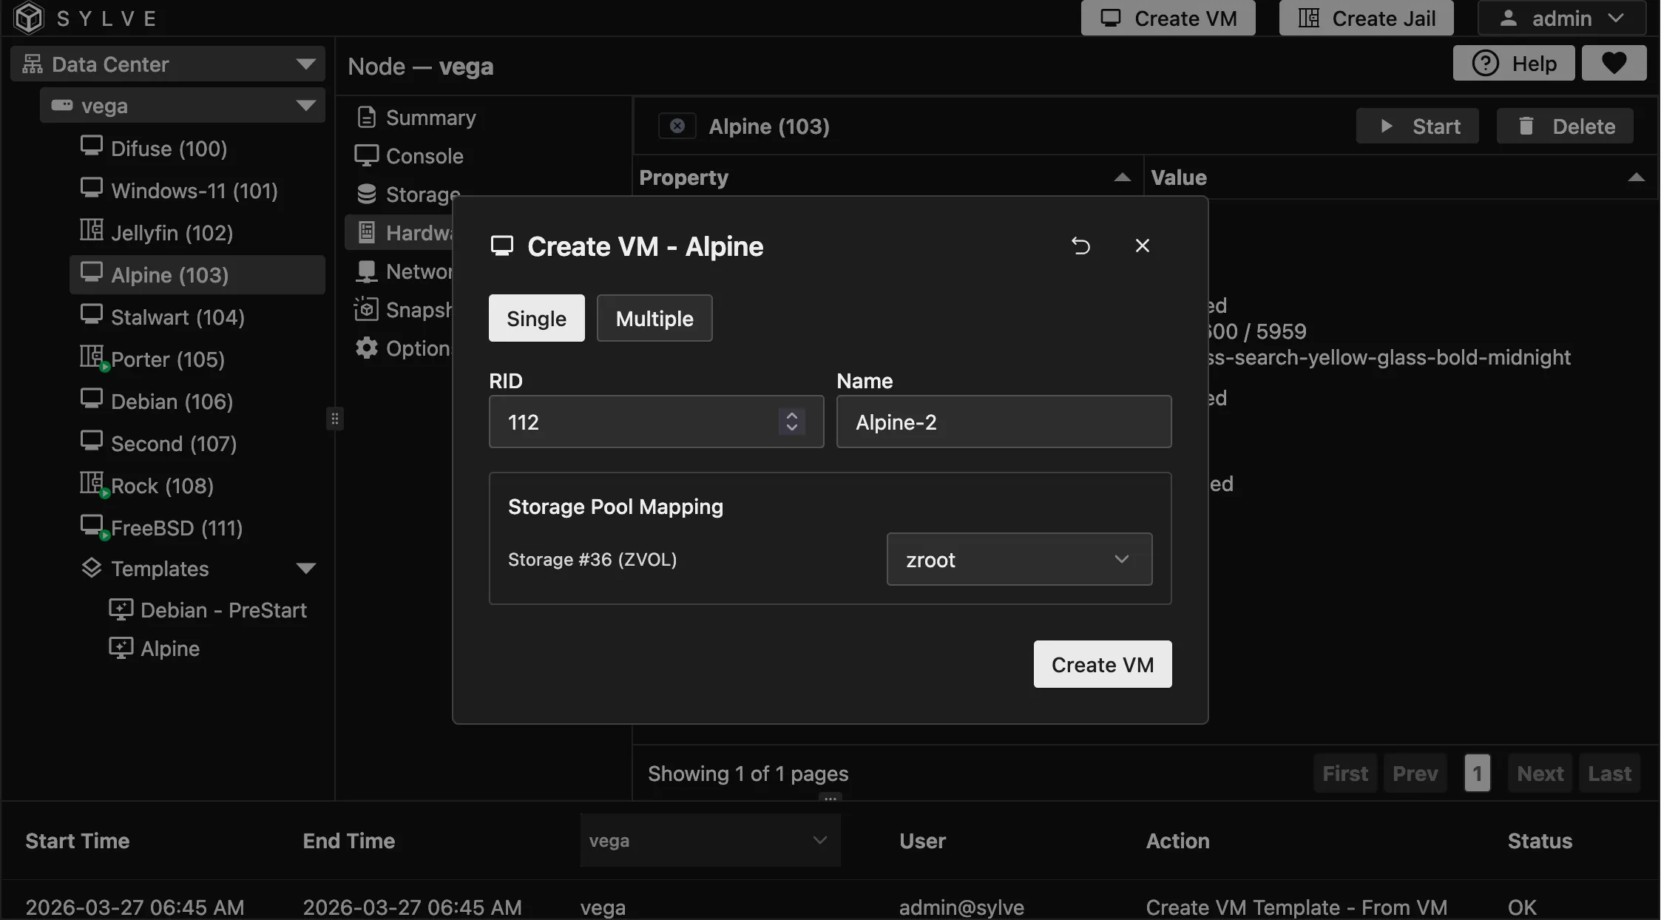Open the Options settings icon
This screenshot has height=920, width=1661.
pos(366,348)
